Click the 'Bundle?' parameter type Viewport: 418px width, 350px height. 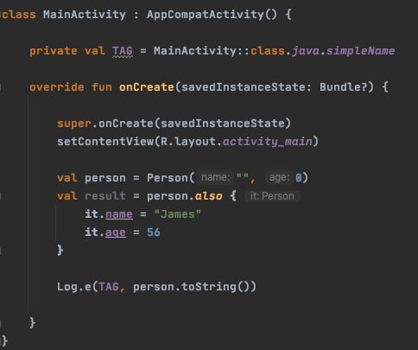343,87
